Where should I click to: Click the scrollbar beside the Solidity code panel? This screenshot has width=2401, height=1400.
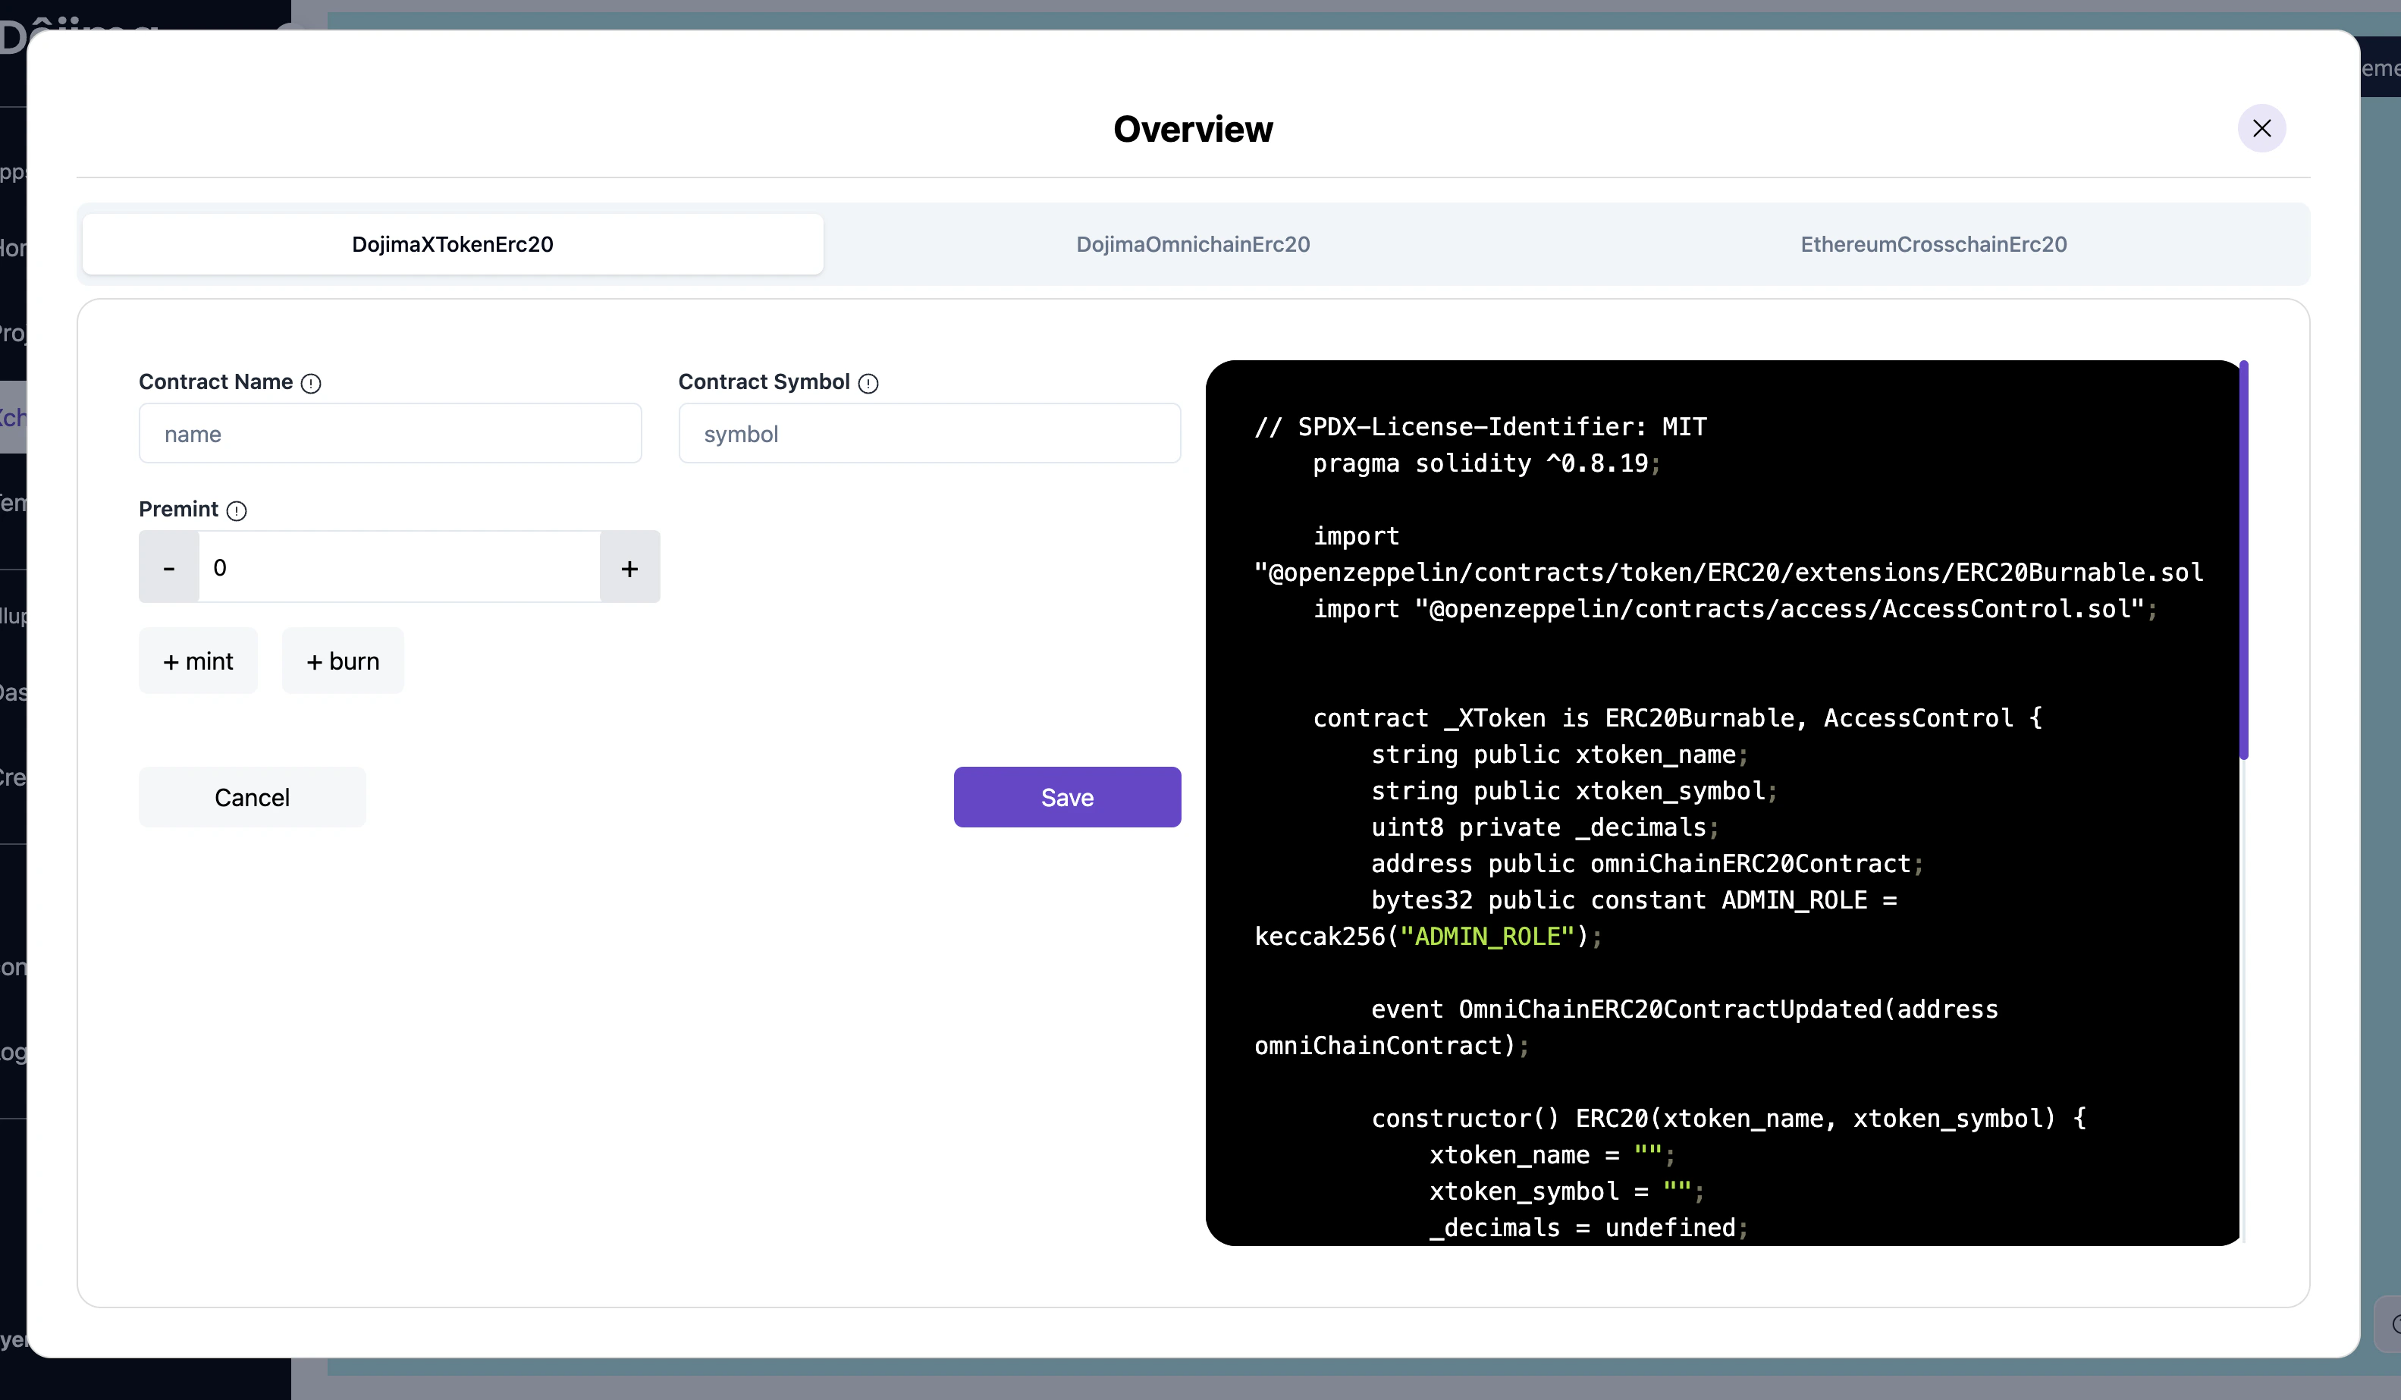pyautogui.click(x=2244, y=562)
